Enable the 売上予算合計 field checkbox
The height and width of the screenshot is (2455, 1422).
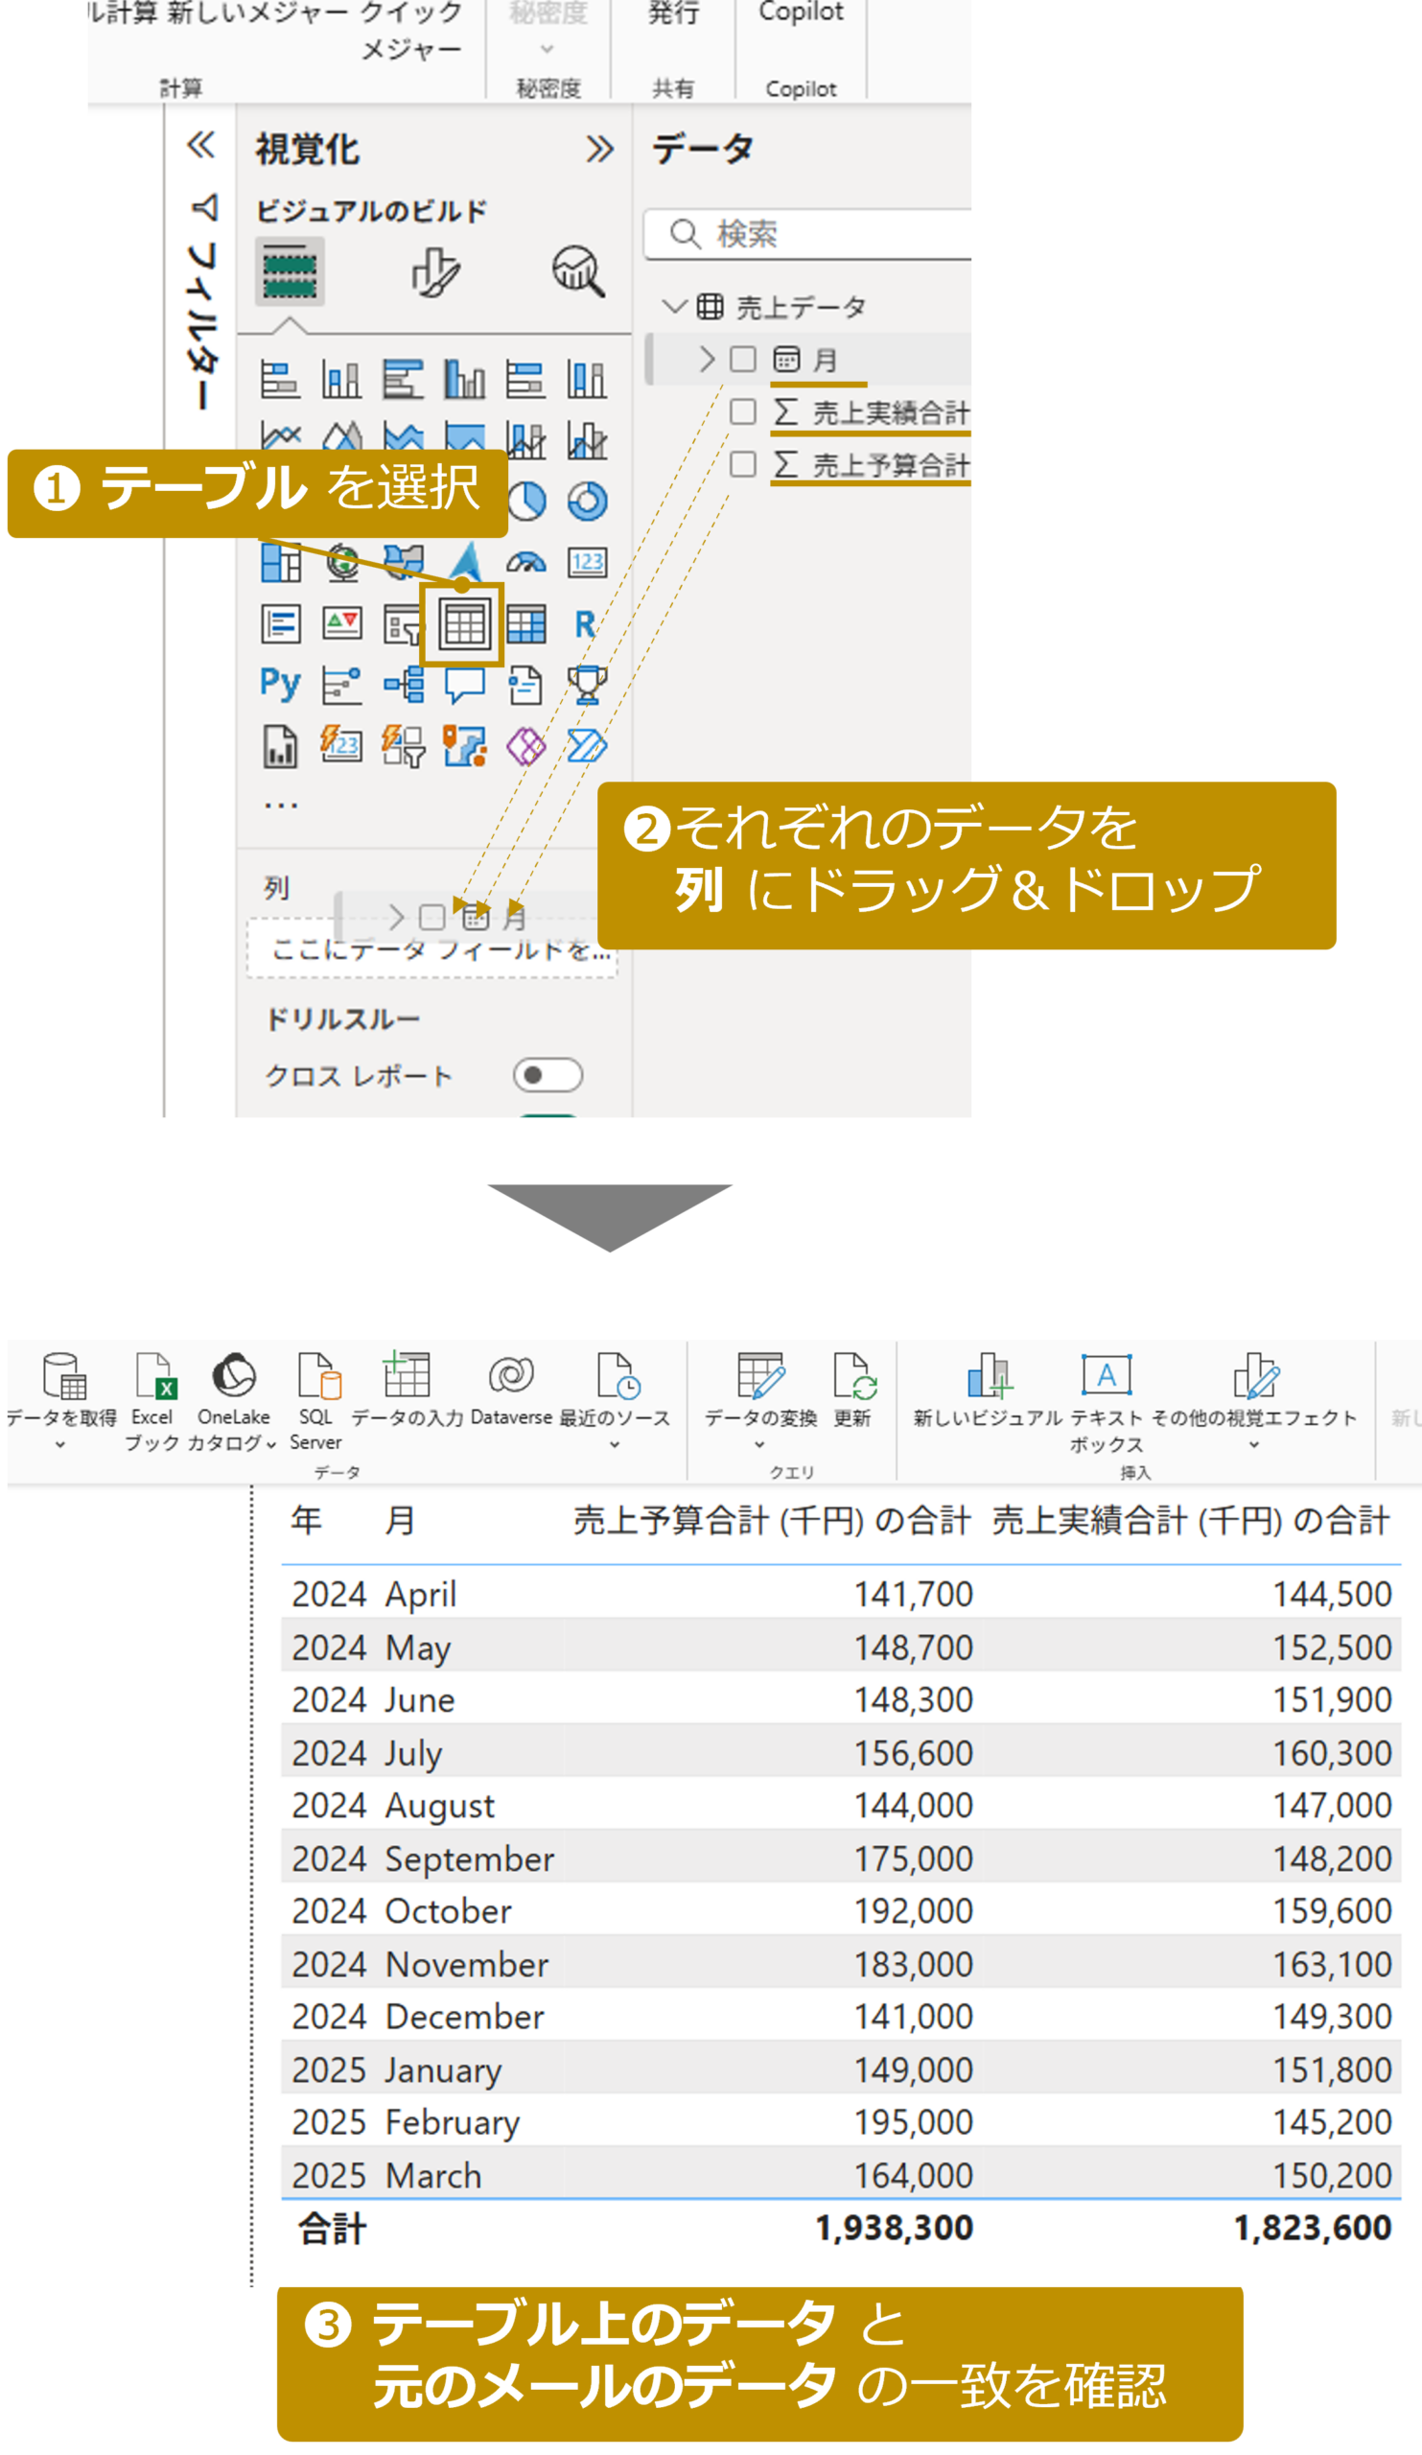coord(743,464)
